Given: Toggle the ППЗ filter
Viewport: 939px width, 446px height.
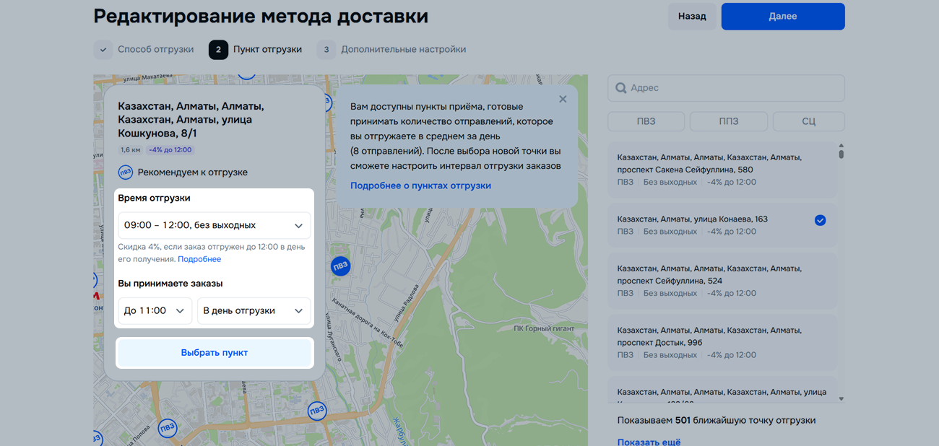Looking at the screenshot, I should [x=728, y=121].
